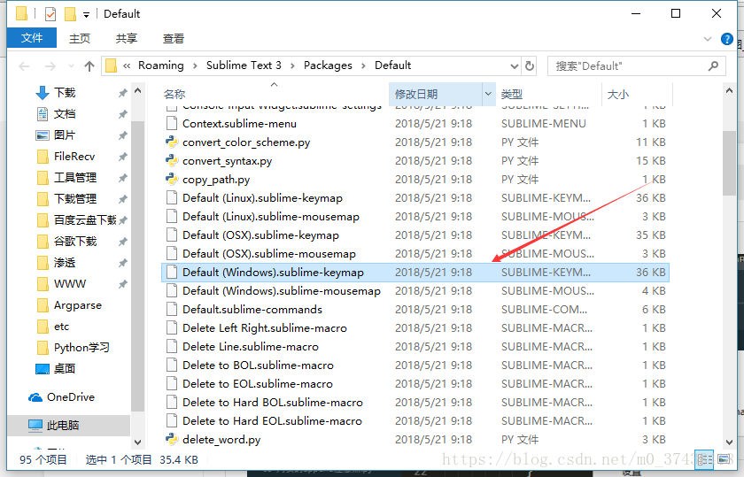
Task: Refresh the folder view
Action: point(530,66)
